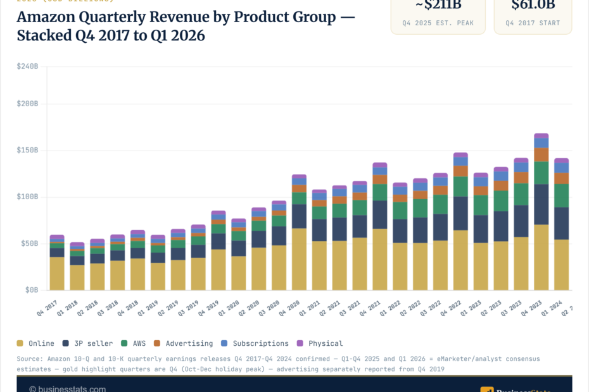The height and width of the screenshot is (392, 589).
Task: Click the Q2 2023 stacked bar
Action: point(501,228)
